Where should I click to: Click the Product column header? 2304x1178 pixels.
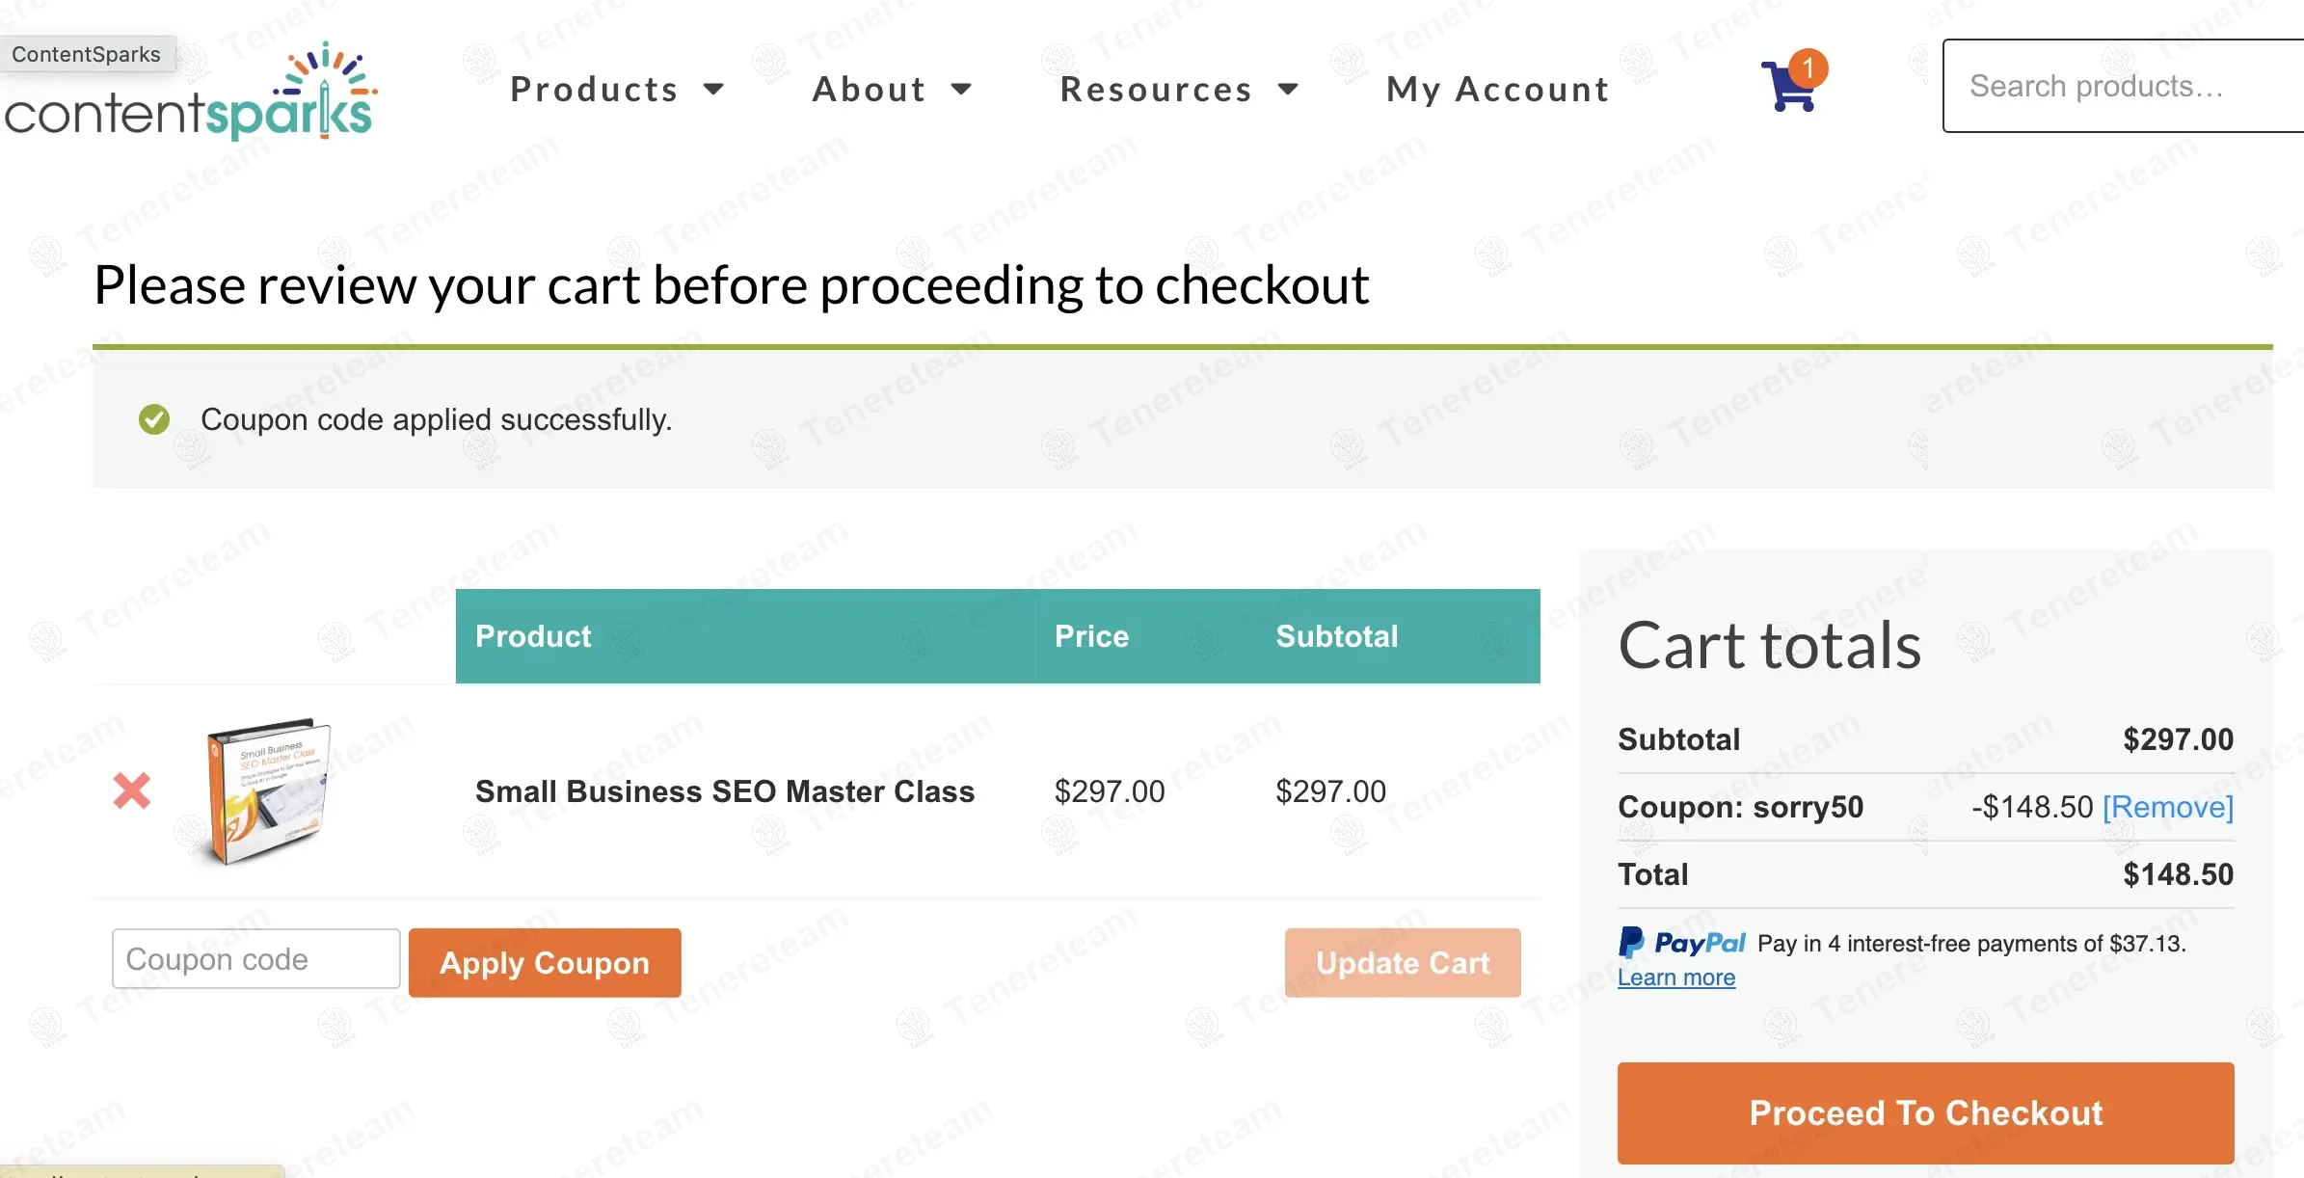click(533, 636)
